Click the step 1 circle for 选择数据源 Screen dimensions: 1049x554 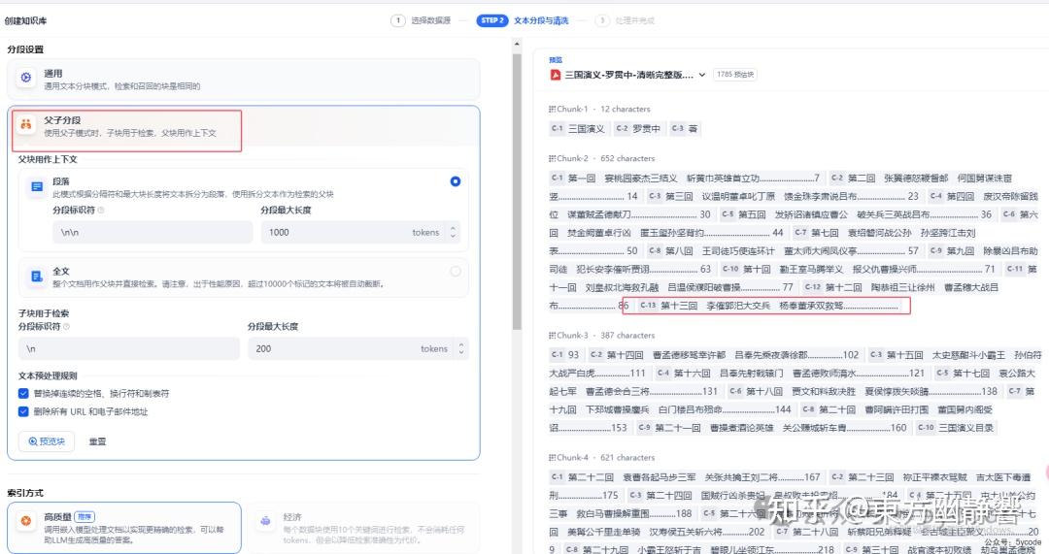(398, 20)
